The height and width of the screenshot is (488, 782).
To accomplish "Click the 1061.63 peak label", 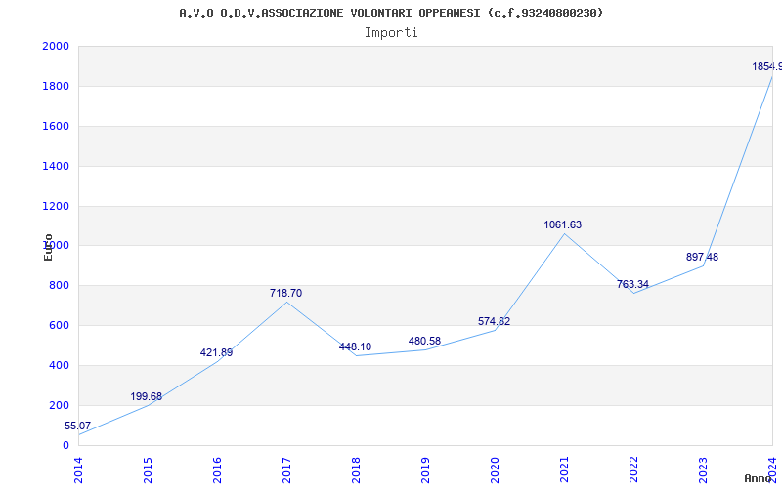I will [x=563, y=224].
